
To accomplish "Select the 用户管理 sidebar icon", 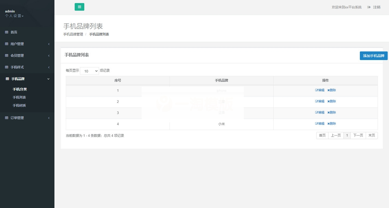I will 6,44.
